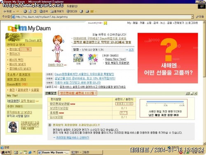Select My in the top navigation
The height and width of the screenshot is (155, 206).
129,23
